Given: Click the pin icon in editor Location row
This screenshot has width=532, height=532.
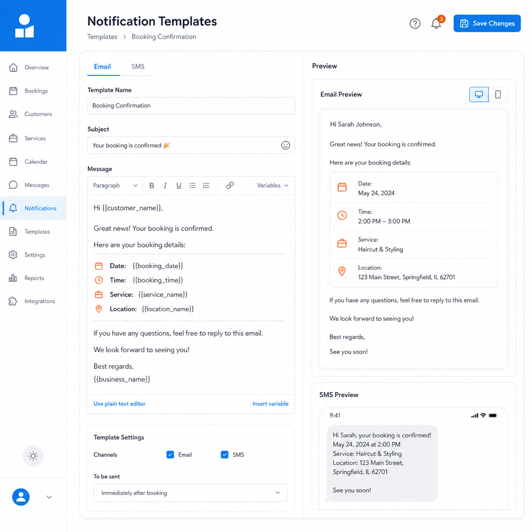Looking at the screenshot, I should 99,309.
